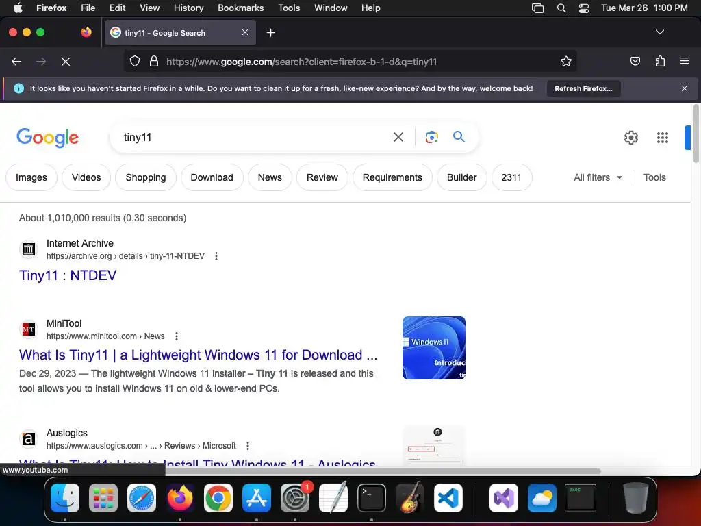
Task: Open the Help menu
Action: click(370, 8)
